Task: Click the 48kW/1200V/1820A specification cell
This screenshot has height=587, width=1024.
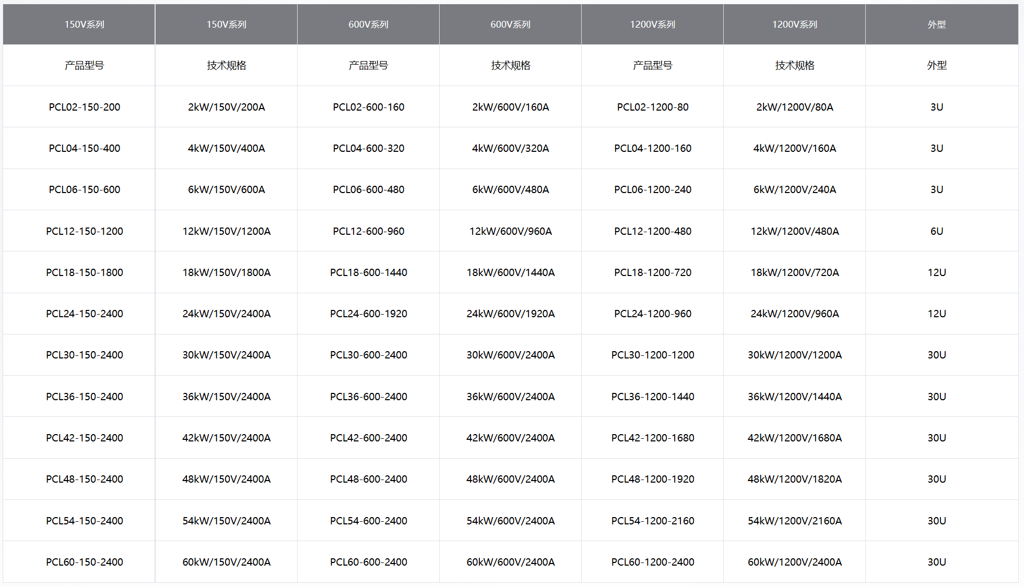Action: tap(794, 479)
